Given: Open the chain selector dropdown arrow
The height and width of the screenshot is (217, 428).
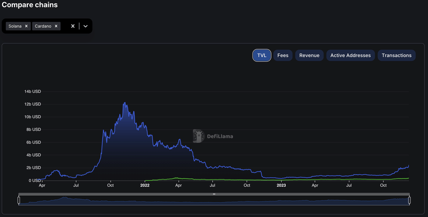Looking at the screenshot, I should coord(86,26).
